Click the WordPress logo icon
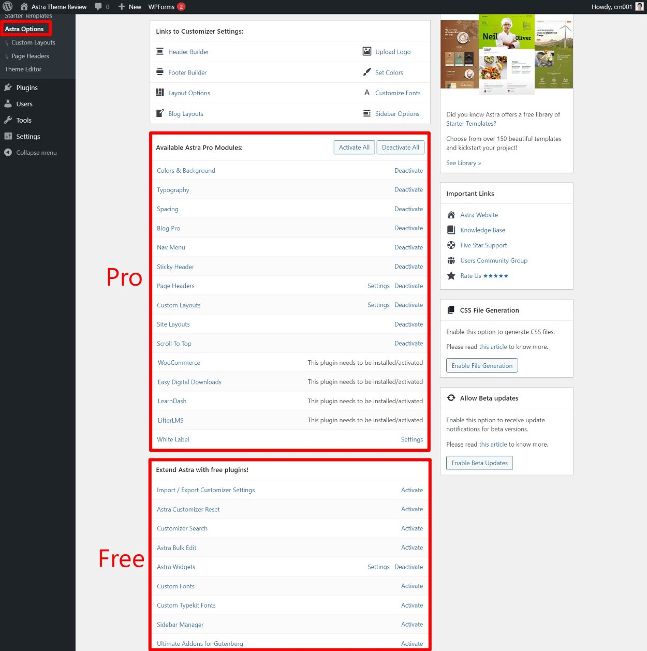The image size is (647, 651). (8, 7)
